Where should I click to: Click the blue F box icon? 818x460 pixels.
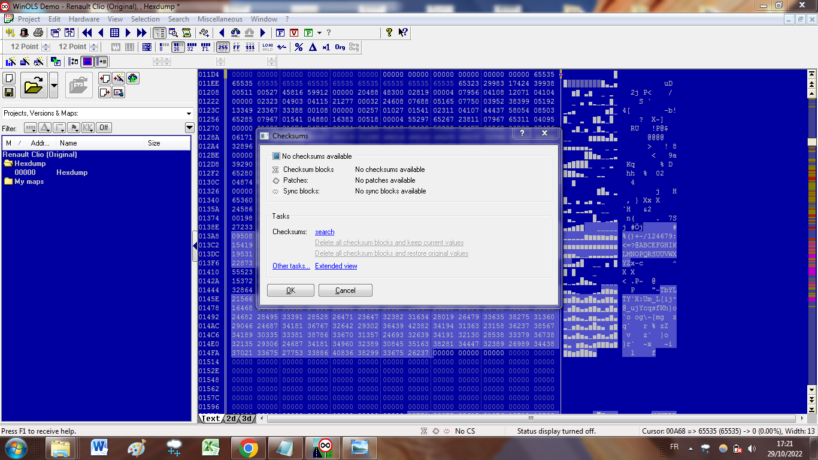(x=280, y=32)
